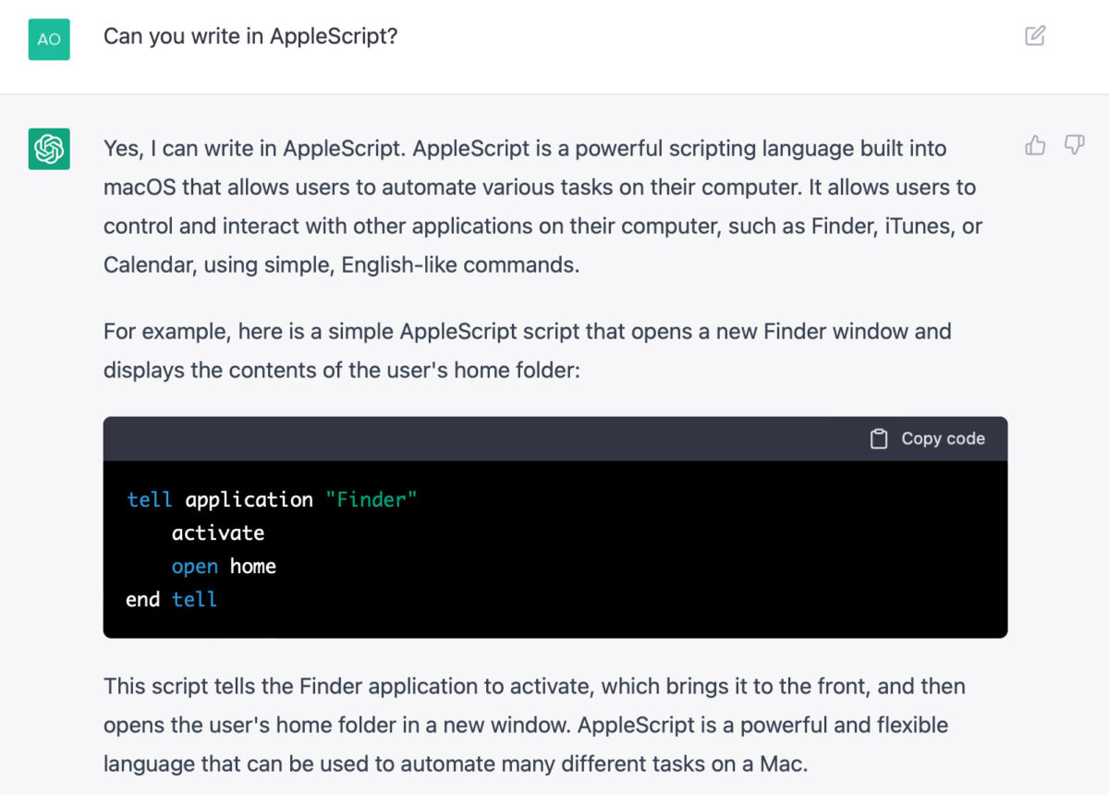Mark the response with thumbs down
This screenshot has width=1109, height=795.
tap(1074, 145)
